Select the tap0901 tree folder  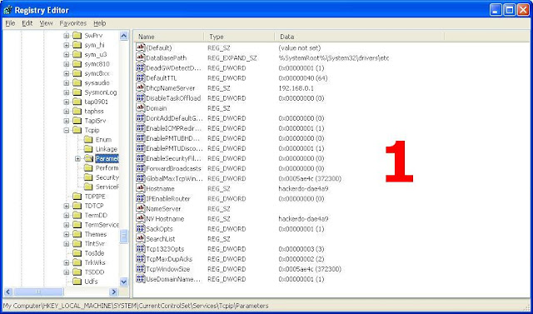(97, 102)
